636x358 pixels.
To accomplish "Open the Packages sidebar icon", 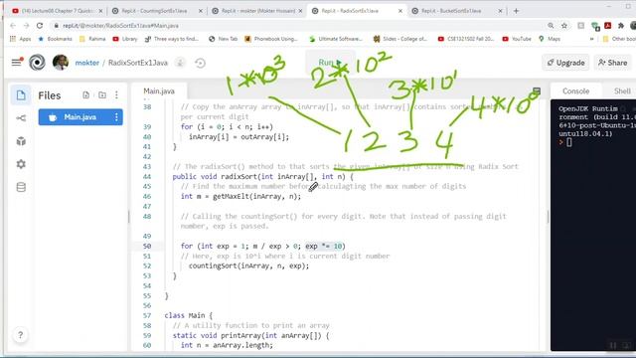I will point(21,141).
